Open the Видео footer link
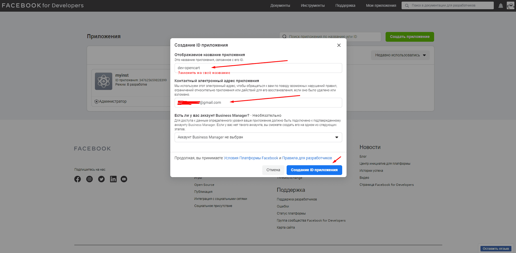The image size is (516, 253). (x=364, y=178)
